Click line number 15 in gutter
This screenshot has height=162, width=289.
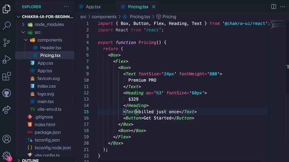click(86, 112)
